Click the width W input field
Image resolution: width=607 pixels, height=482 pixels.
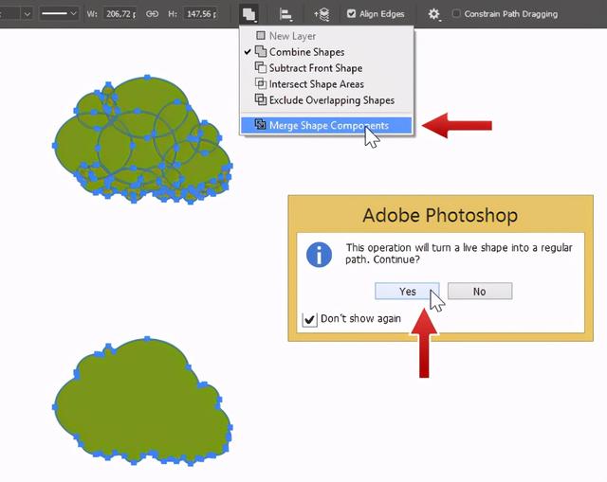[x=120, y=14]
